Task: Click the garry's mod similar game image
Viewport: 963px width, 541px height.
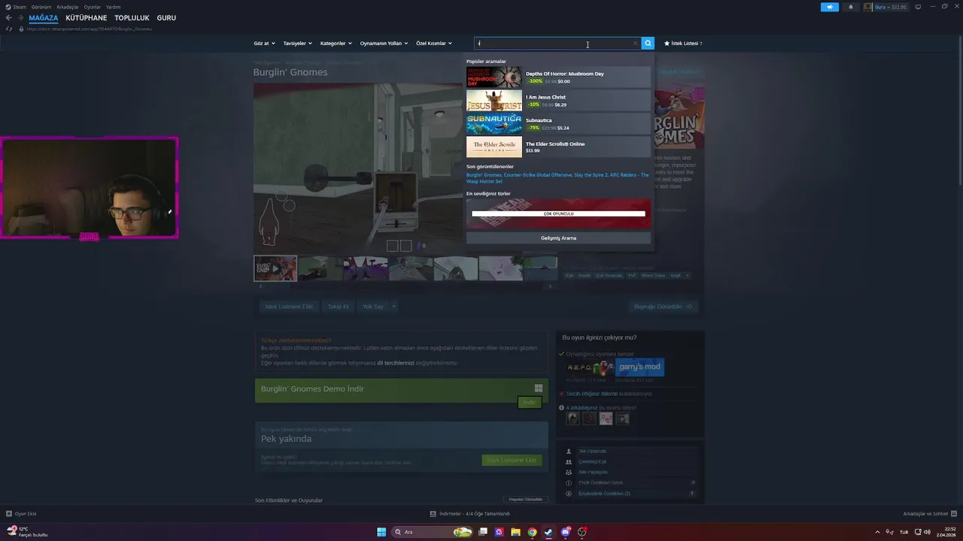Action: tap(640, 367)
